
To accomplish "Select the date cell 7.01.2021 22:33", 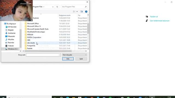I will (64, 23).
